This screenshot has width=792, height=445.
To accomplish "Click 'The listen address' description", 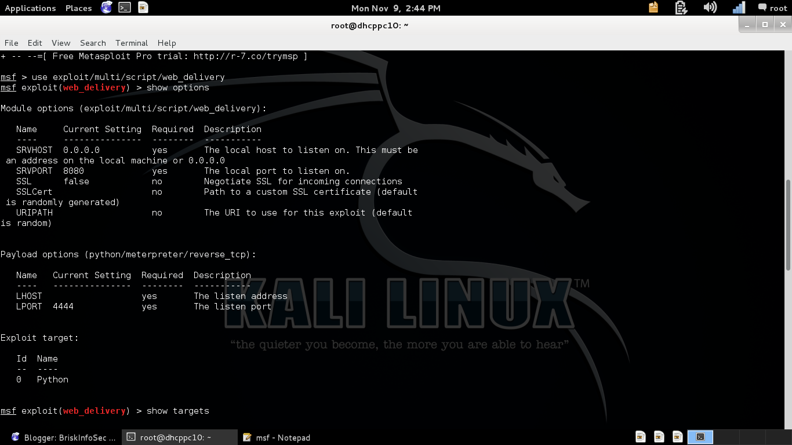I will [241, 296].
